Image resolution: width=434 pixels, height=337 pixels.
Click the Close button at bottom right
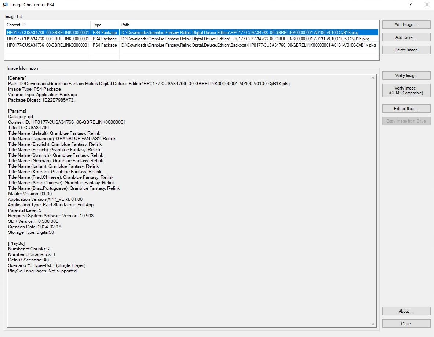tap(406, 324)
